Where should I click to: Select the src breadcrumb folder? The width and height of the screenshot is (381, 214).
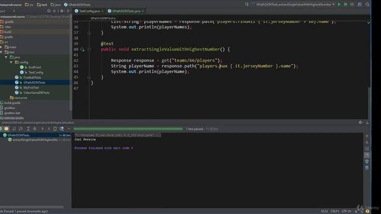pos(29,5)
